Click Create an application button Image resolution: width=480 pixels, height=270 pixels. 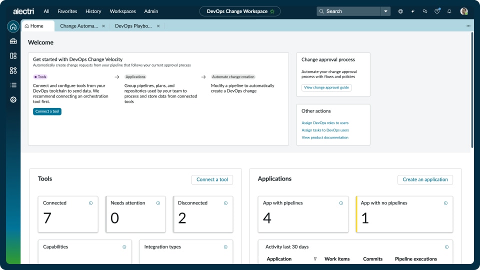425,179
